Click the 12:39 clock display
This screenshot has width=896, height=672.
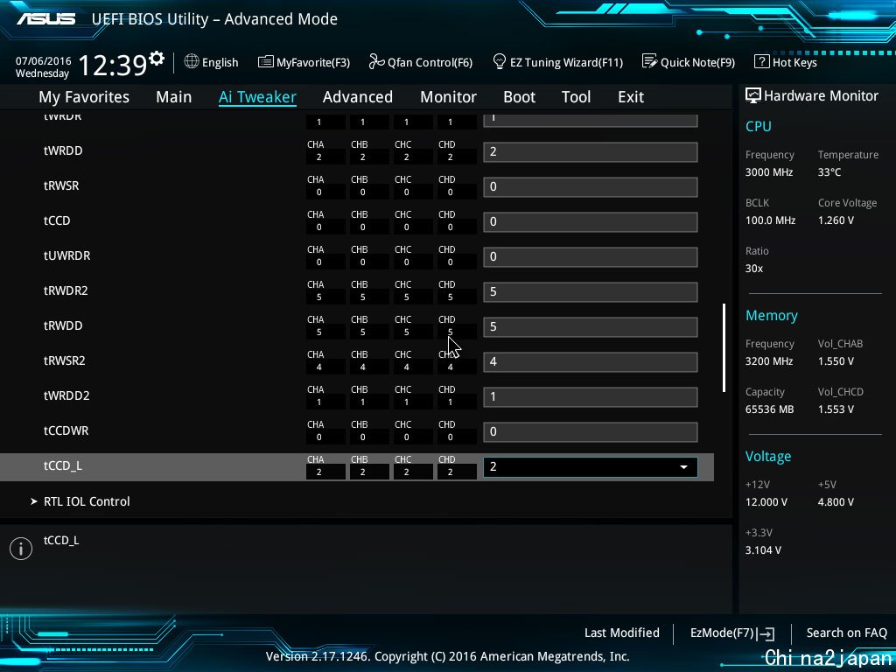pos(113,65)
